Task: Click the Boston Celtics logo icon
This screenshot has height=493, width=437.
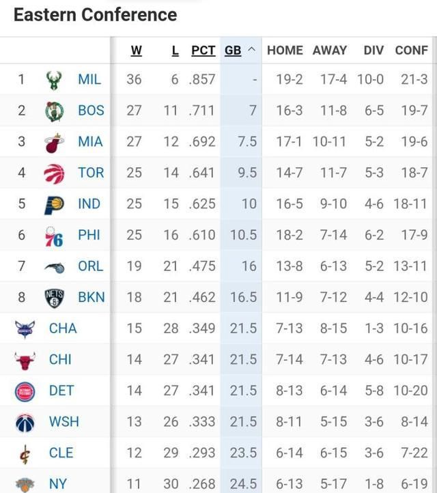Action: tap(54, 111)
